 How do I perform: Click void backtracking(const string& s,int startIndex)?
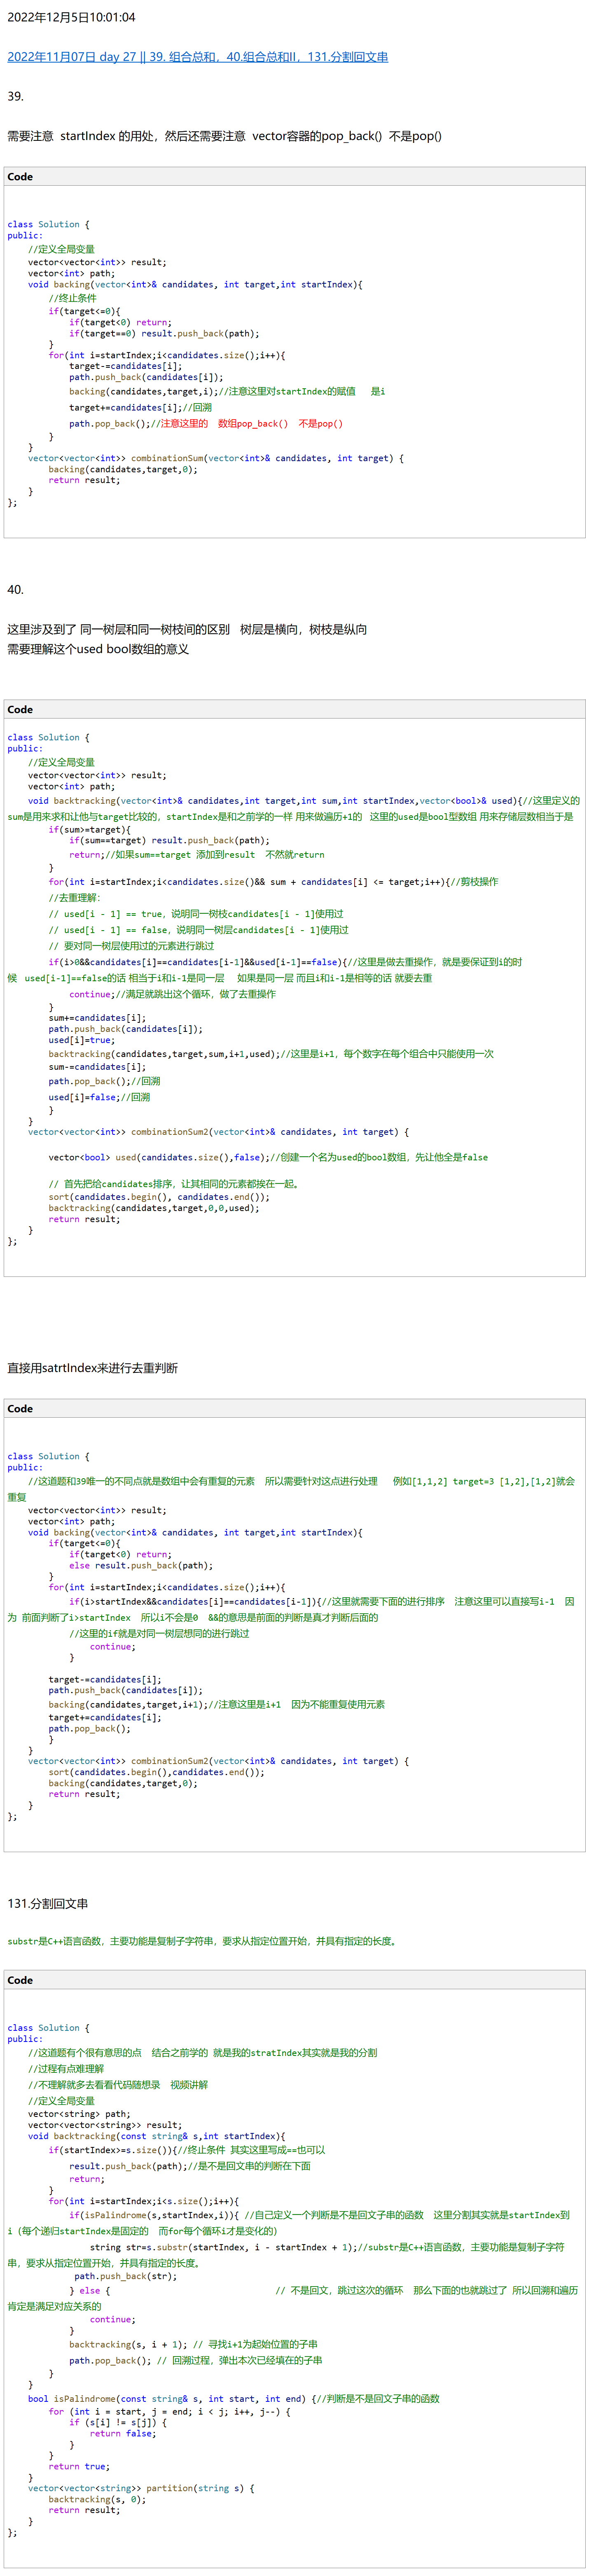[x=156, y=2136]
